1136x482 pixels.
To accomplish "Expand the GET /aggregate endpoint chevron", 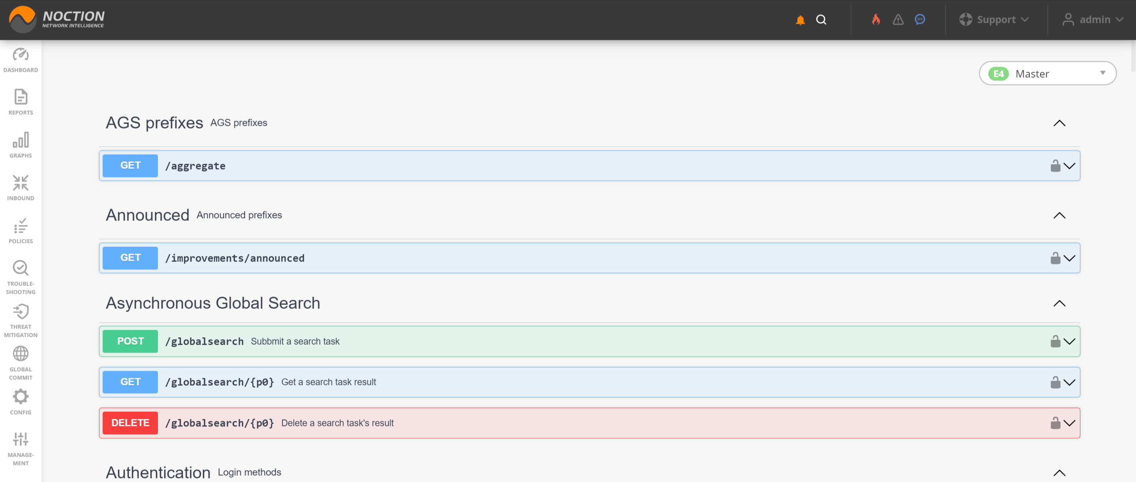I will point(1069,166).
